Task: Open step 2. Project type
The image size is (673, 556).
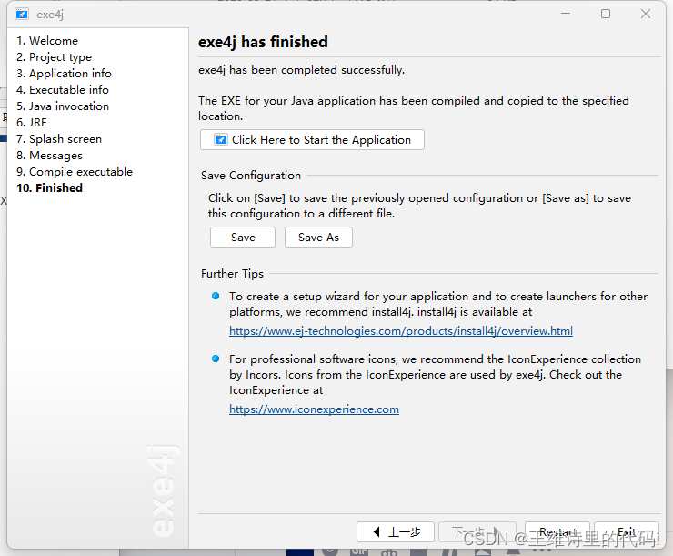Action: (54, 57)
